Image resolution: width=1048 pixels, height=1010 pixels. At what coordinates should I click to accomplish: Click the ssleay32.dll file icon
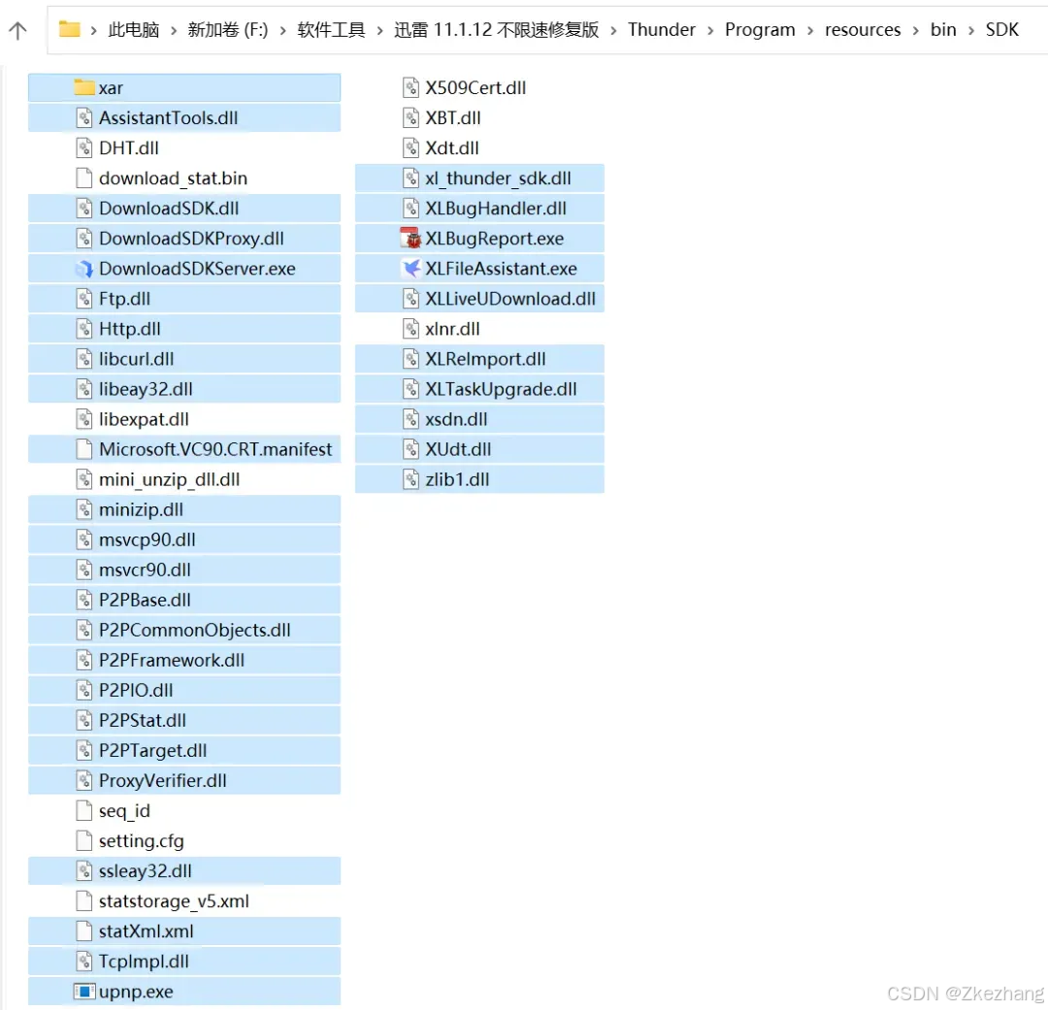tap(84, 871)
